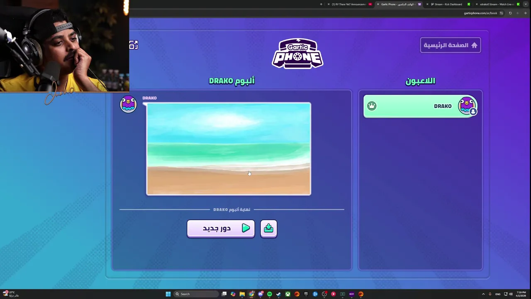Start a new round with دور جديد button
Image resolution: width=531 pixels, height=299 pixels.
point(221,228)
